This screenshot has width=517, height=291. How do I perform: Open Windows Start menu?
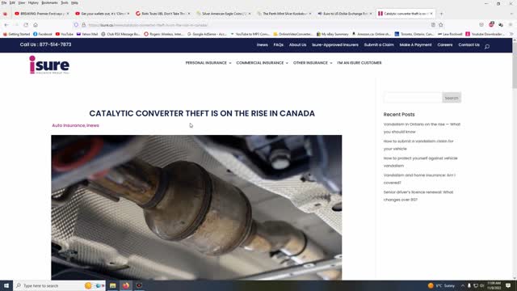pyautogui.click(x=6, y=285)
